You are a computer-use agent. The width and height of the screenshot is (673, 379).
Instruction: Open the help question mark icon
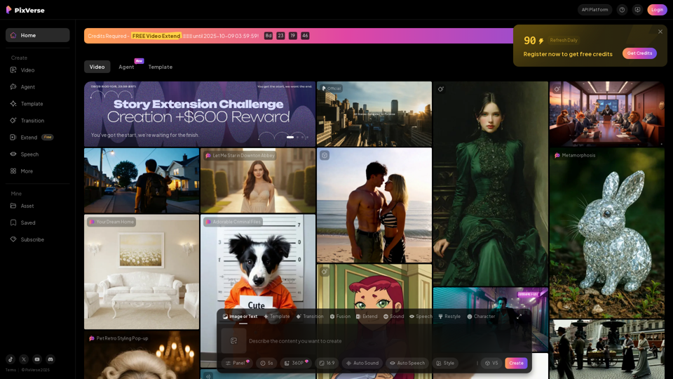pyautogui.click(x=622, y=10)
